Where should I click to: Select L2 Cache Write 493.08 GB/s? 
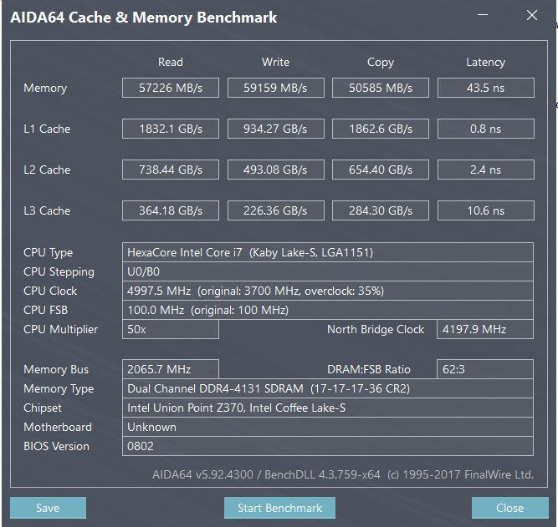pos(276,170)
